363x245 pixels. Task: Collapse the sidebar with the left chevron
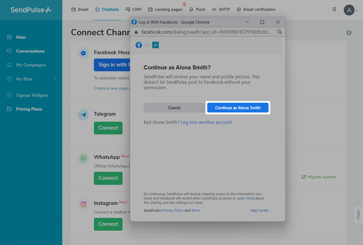58,219
